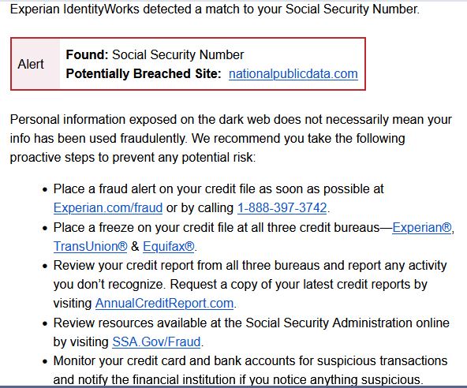Click 'proactive steps to prevent' sentence
Image resolution: width=467 pixels, height=388 pixels.
point(133,157)
